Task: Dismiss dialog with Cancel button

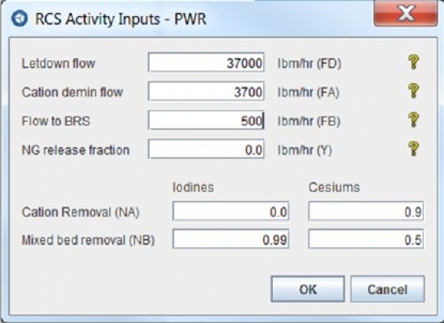Action: coord(387,289)
